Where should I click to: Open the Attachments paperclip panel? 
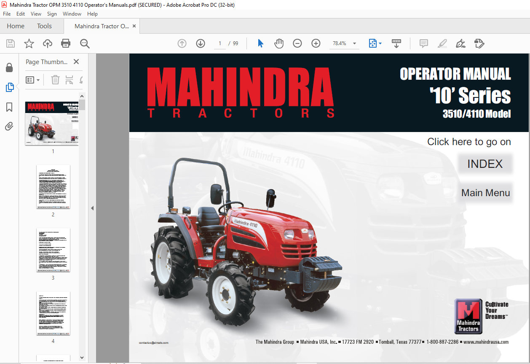(9, 126)
